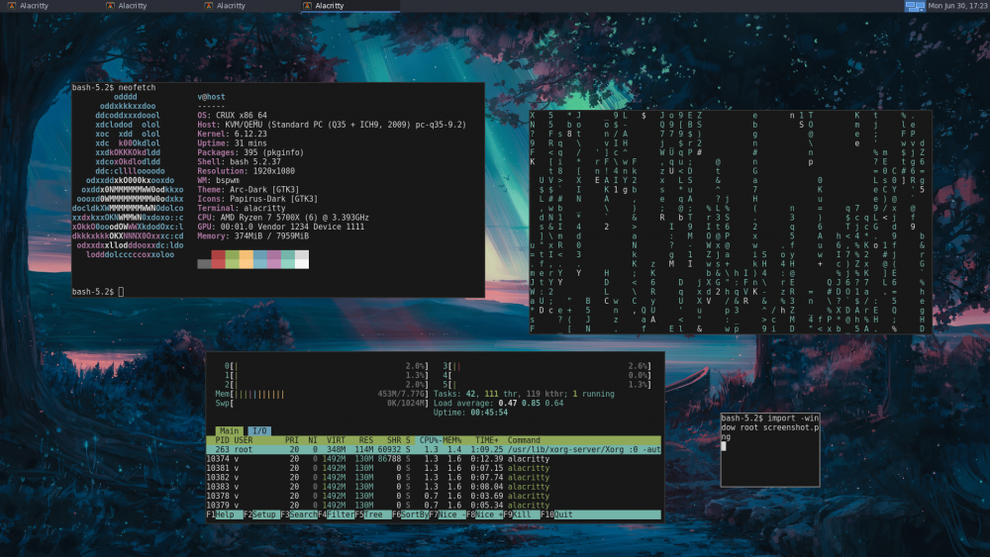This screenshot has height=557, width=990.
Task: Click the CPU 3 usage meter in htop
Action: pyautogui.click(x=546, y=366)
